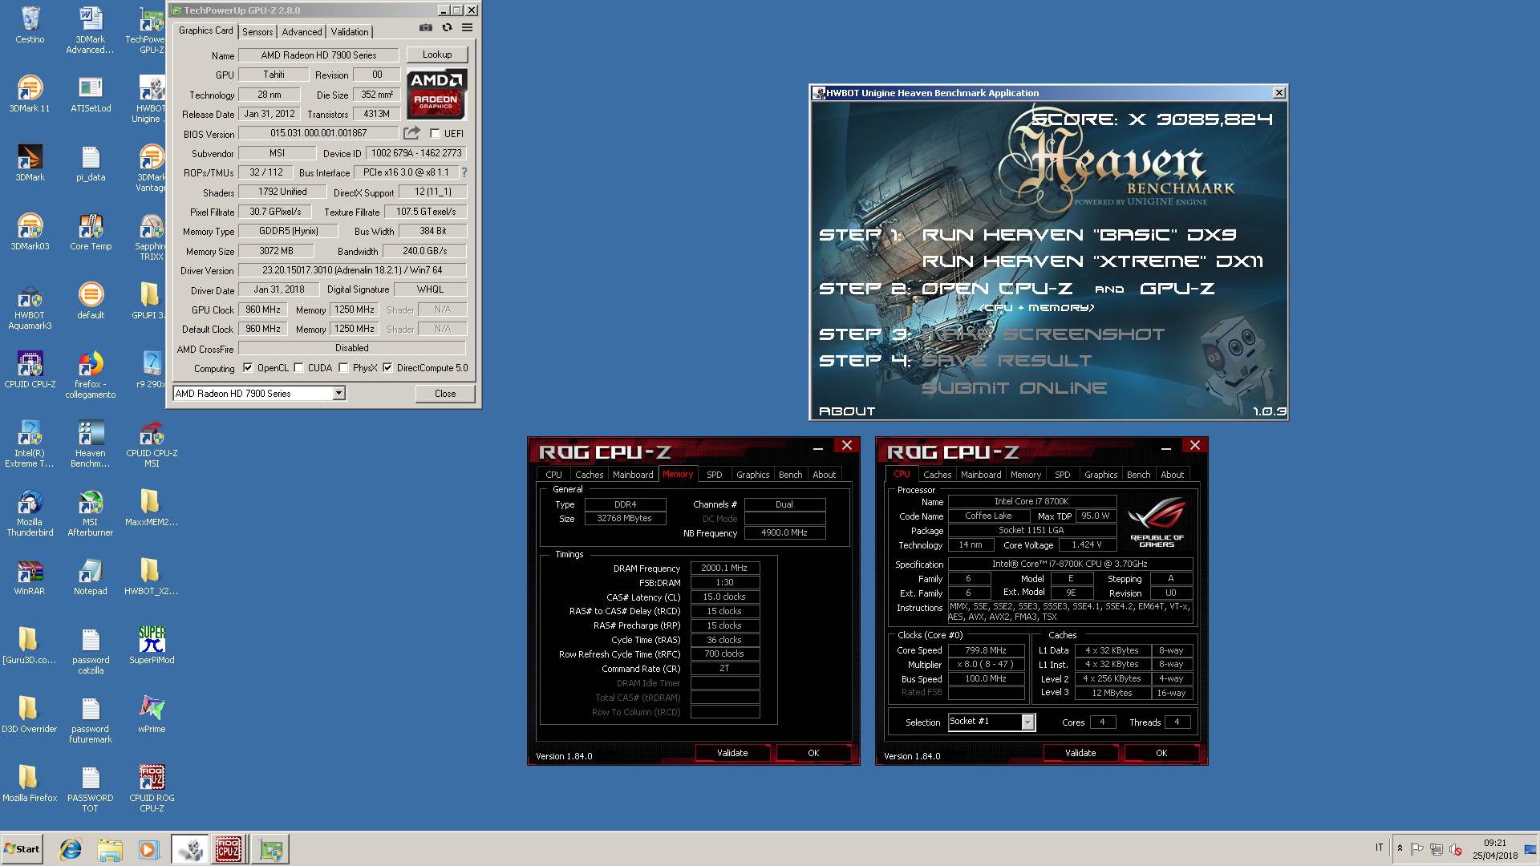
Task: Toggle the UEFI checkbox in GPU-Z
Action: pyautogui.click(x=435, y=134)
